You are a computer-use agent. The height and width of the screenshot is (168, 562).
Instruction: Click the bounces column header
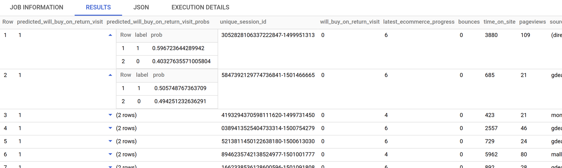[x=469, y=22]
